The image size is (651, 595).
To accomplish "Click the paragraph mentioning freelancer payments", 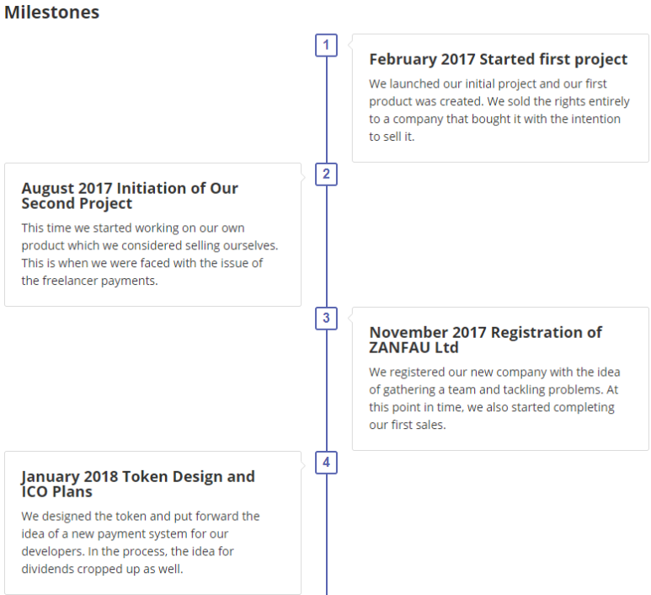I will click(x=150, y=255).
